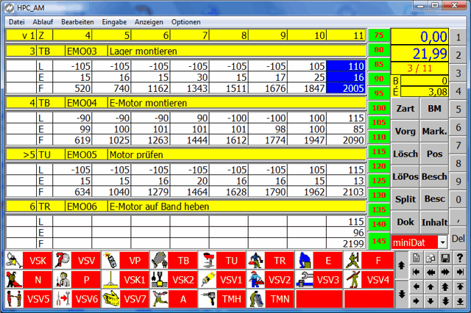Select the highlighted cell with value 2005
The image size is (471, 313).
coord(346,90)
